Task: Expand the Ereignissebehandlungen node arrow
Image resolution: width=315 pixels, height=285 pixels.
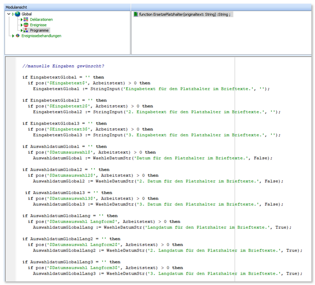Action: click(x=13, y=36)
